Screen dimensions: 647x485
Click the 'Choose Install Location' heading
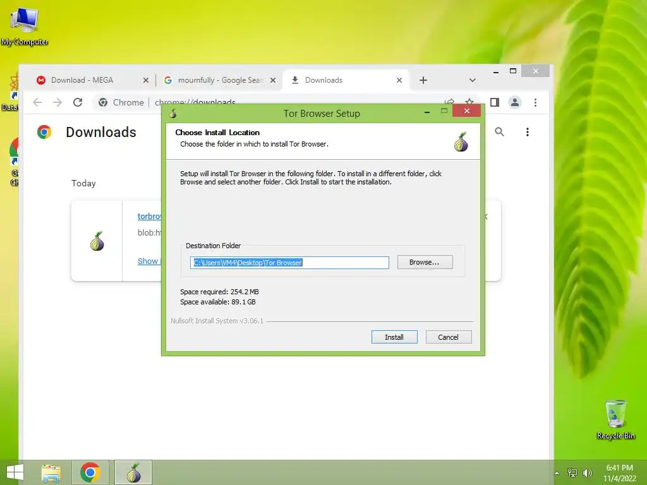pos(217,133)
